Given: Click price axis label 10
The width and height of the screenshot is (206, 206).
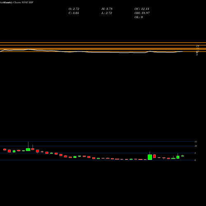Looking at the screenshot, I should pos(196,146).
